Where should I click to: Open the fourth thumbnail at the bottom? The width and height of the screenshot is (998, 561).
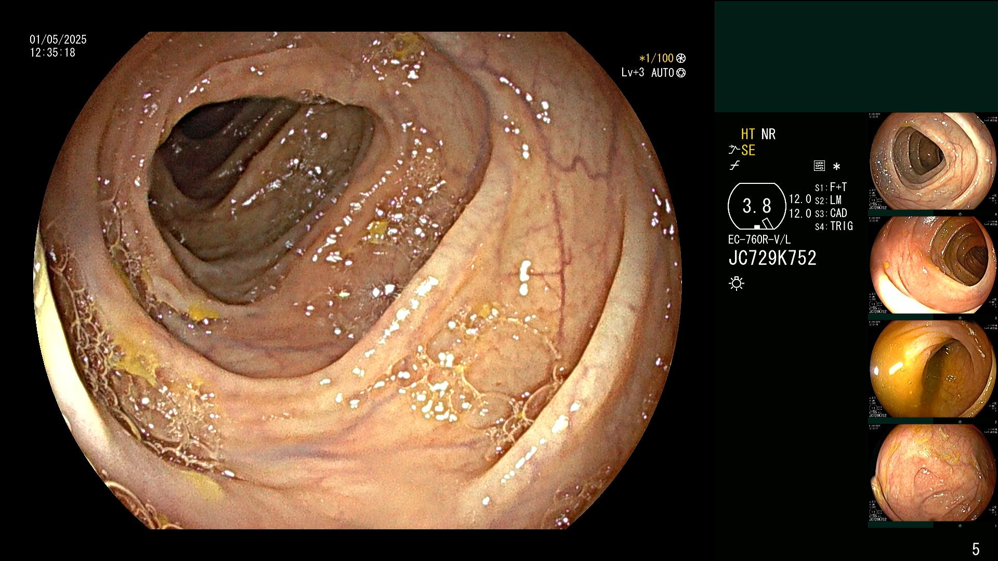click(933, 473)
